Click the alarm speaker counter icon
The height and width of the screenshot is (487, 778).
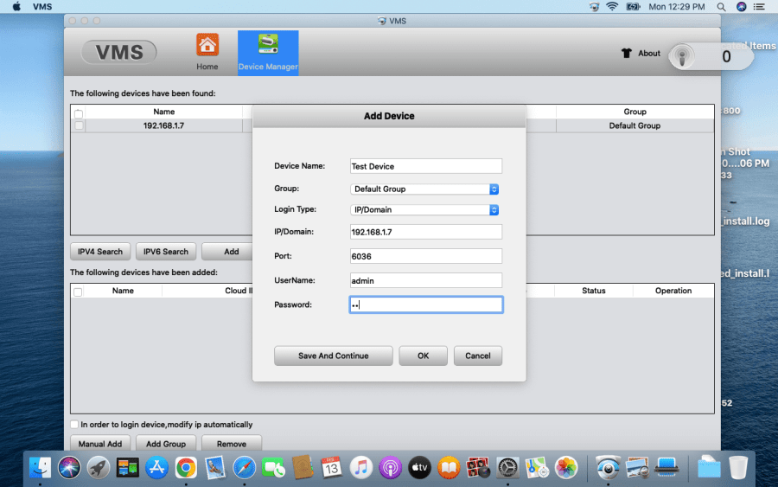tap(685, 57)
